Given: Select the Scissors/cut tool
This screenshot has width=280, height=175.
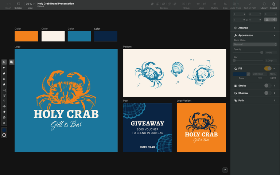Looking at the screenshot, I should (x=4, y=106).
